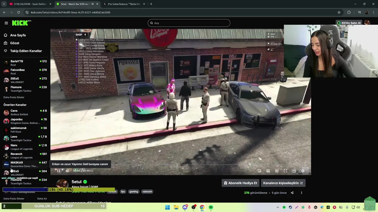The width and height of the screenshot is (378, 212).
Task: Open the NVIDIA tray icon
Action: point(328,207)
